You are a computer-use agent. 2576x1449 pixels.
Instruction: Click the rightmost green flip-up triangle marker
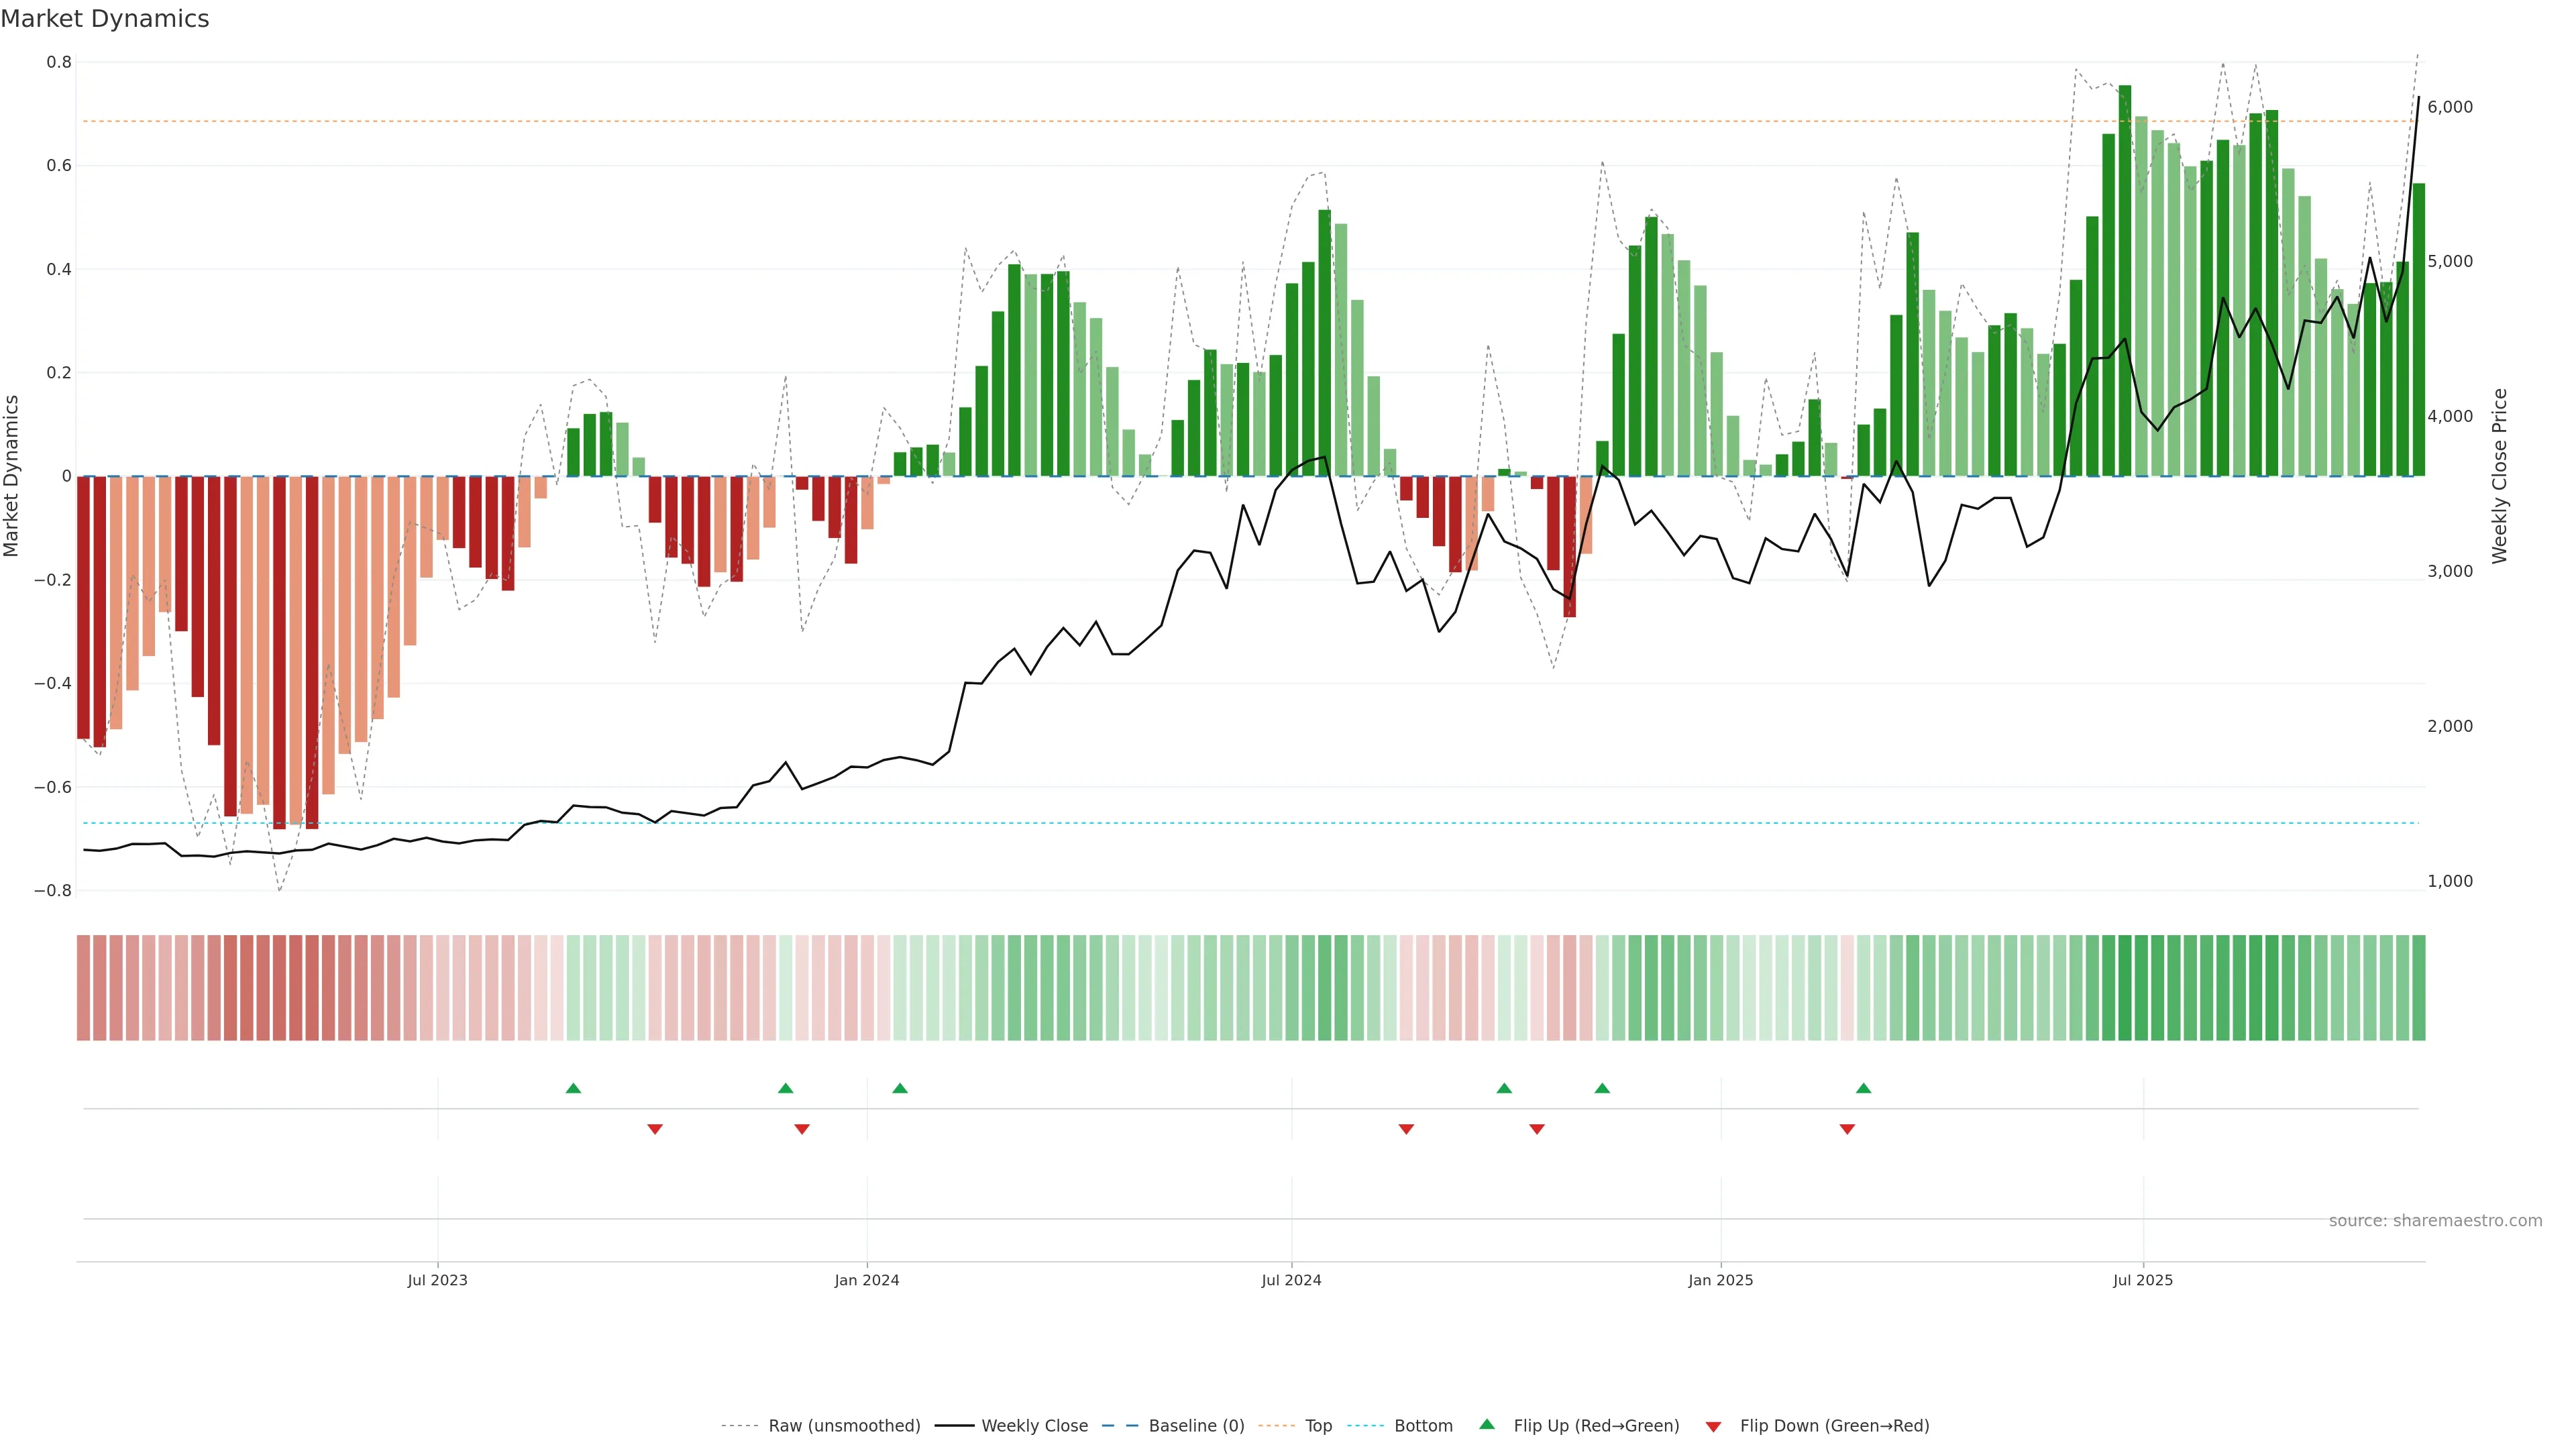tap(1863, 1088)
